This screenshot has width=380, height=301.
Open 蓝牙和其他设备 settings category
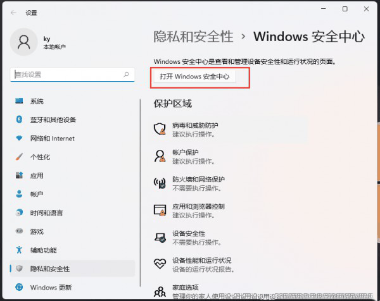72,120
